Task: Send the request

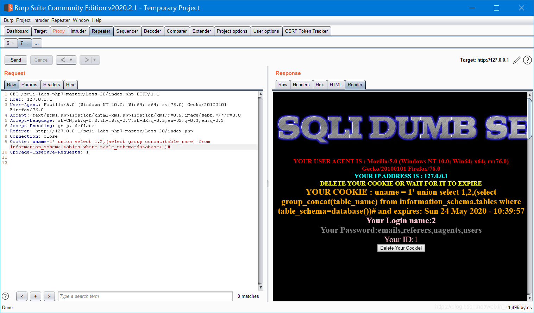Action: [x=16, y=60]
